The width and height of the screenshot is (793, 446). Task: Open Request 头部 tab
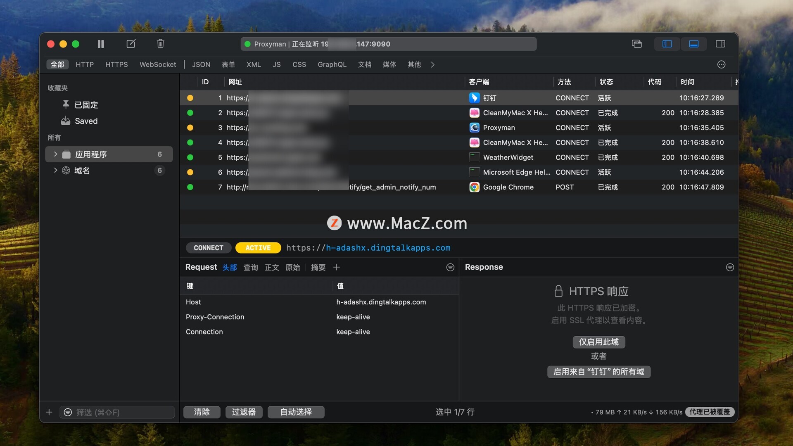click(230, 268)
